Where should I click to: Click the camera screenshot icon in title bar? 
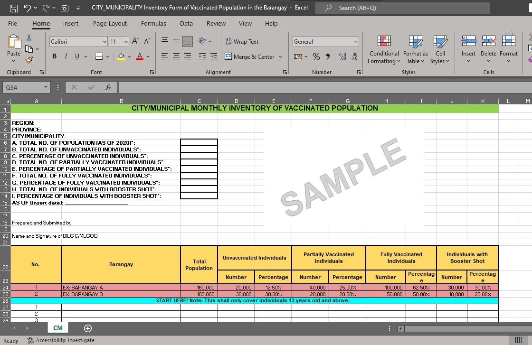tap(65, 8)
